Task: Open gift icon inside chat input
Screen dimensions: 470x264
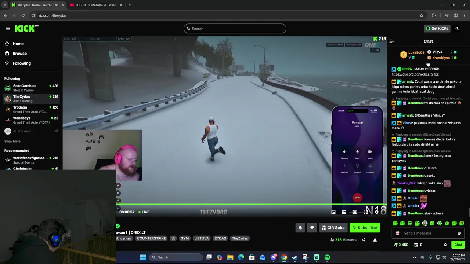Action: click(398, 233)
